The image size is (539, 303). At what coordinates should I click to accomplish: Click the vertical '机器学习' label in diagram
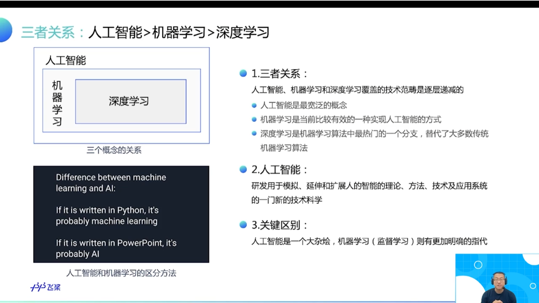click(57, 103)
